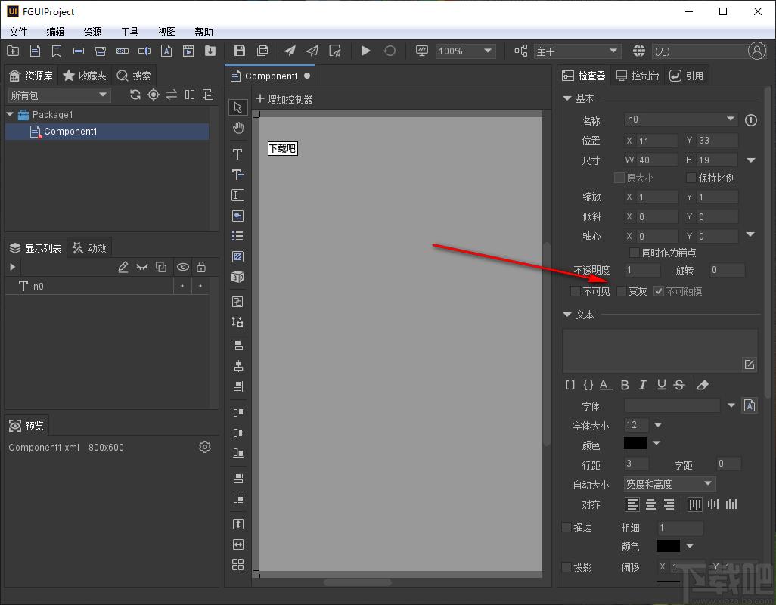Viewport: 776px width, 605px height.
Task: Collapse the Package1 tree node
Action: pos(10,114)
